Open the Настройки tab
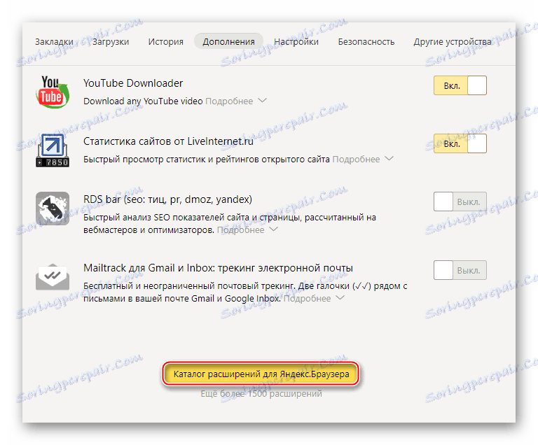Image resolution: width=538 pixels, height=445 pixels. [x=296, y=42]
